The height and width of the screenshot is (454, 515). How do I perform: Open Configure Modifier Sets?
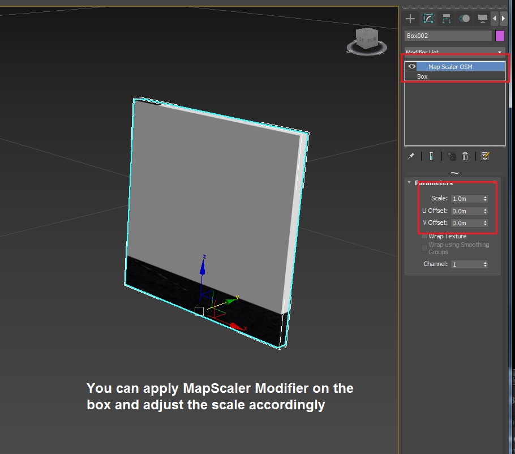click(485, 156)
